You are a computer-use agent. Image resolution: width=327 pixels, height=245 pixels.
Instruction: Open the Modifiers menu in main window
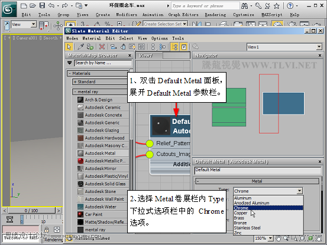[127, 15]
